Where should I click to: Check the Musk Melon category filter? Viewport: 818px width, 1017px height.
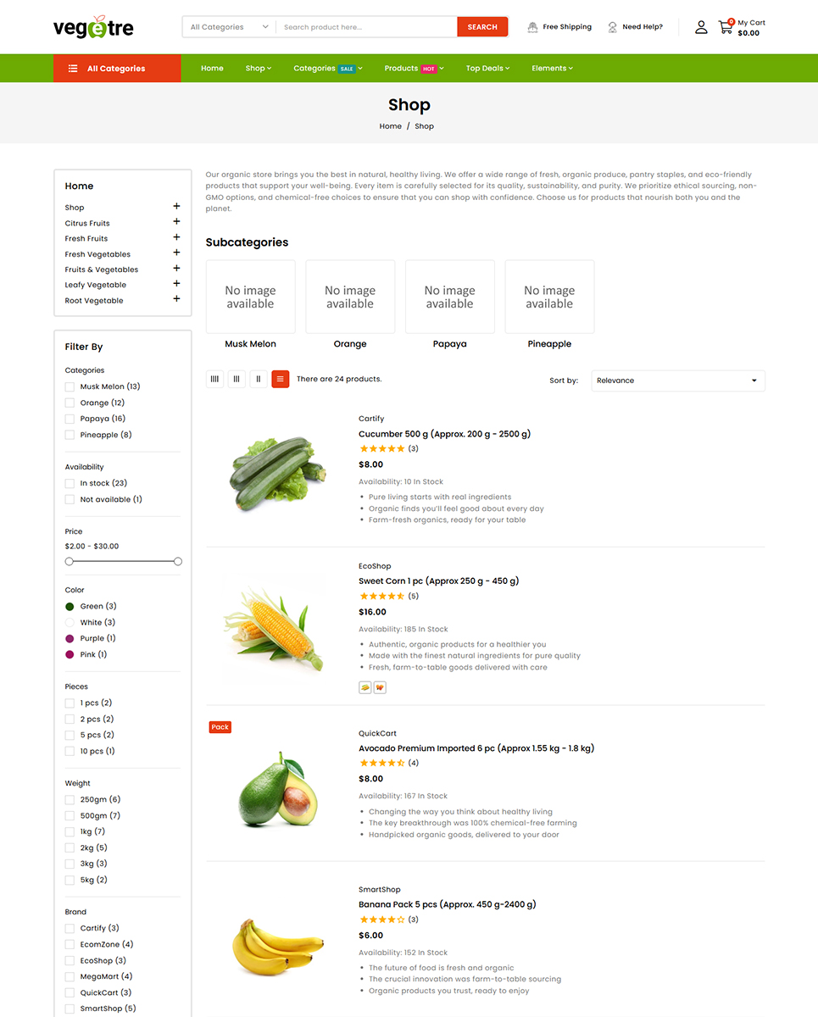point(70,386)
